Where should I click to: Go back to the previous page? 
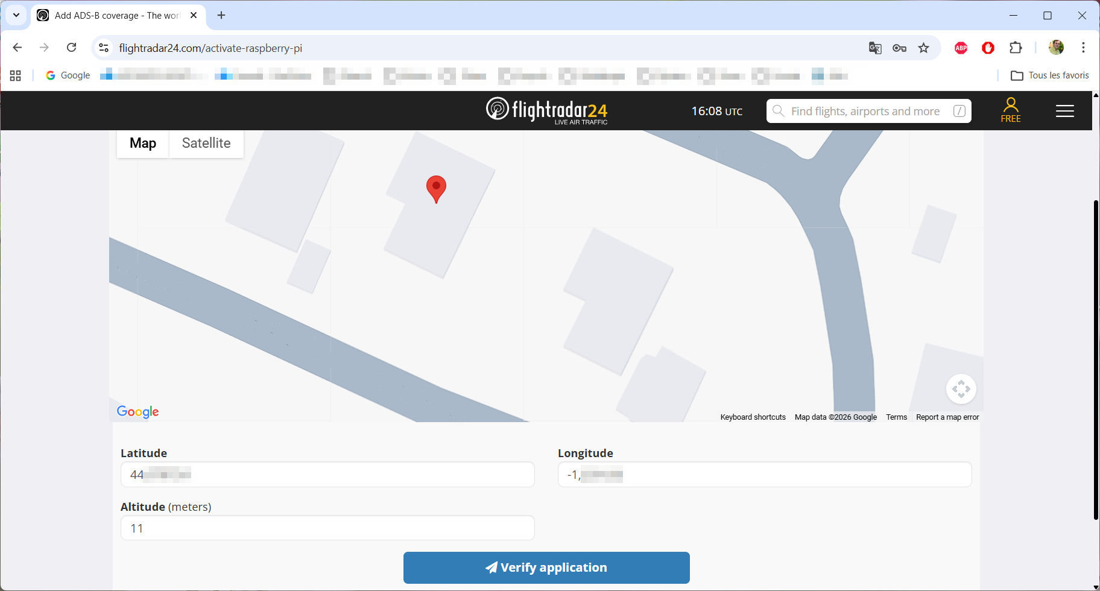[17, 48]
